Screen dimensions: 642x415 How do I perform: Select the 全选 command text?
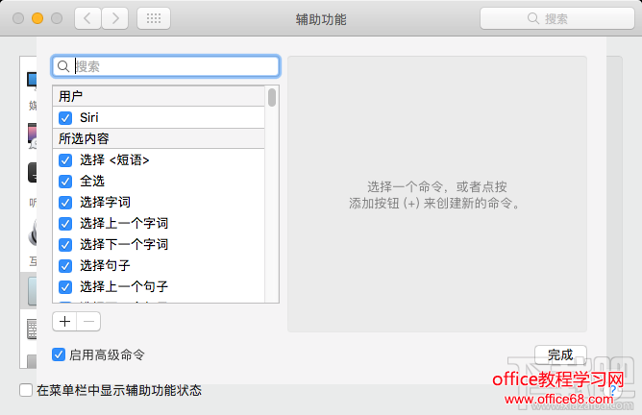[x=92, y=182]
